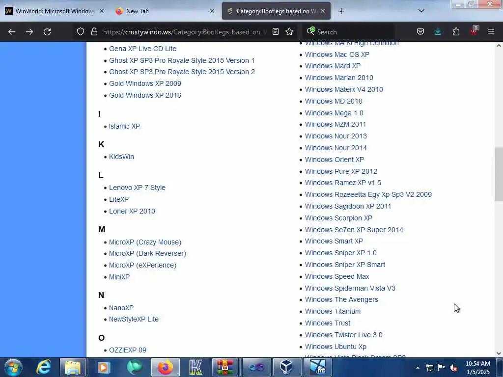Open the Pocket save icon

pyautogui.click(x=420, y=31)
